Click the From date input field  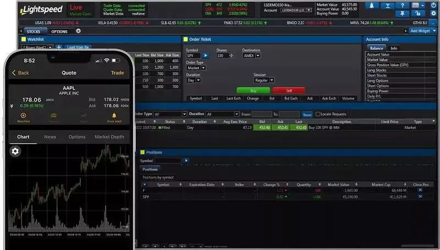262,114
